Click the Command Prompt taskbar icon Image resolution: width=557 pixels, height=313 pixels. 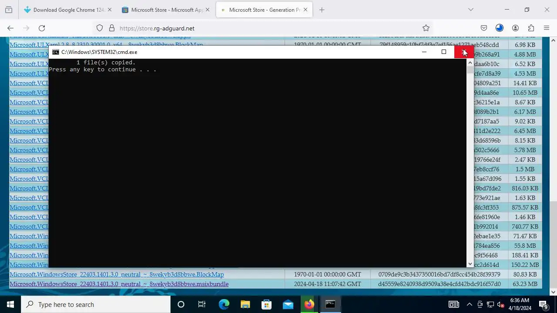[x=330, y=304]
